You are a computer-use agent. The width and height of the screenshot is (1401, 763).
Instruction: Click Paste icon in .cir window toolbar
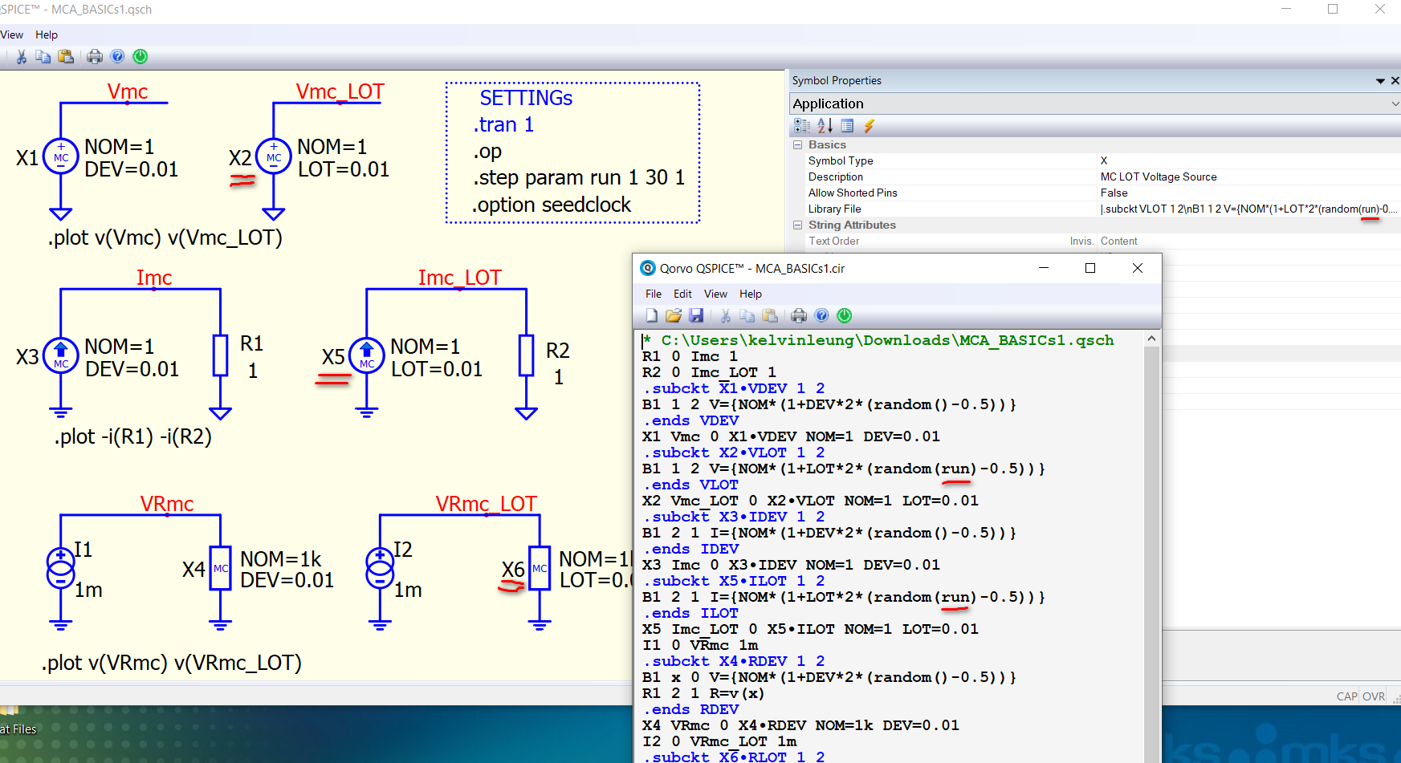click(770, 315)
